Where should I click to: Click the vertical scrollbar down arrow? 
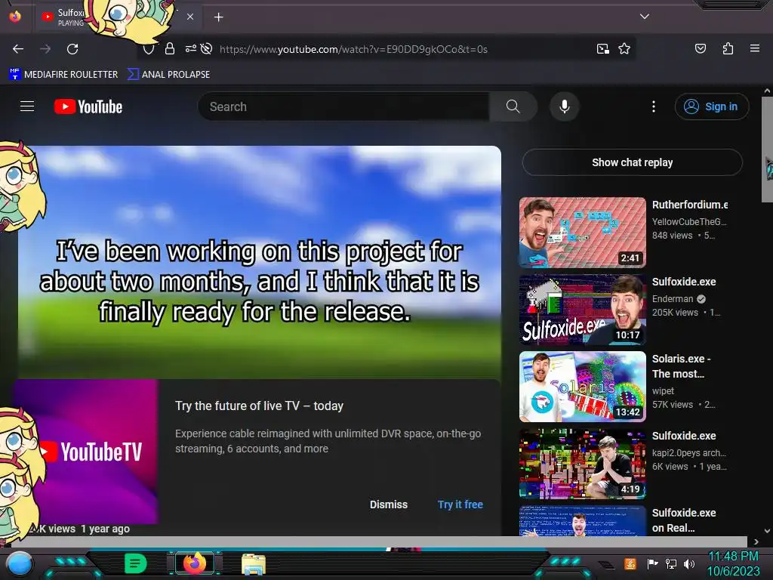point(767,531)
